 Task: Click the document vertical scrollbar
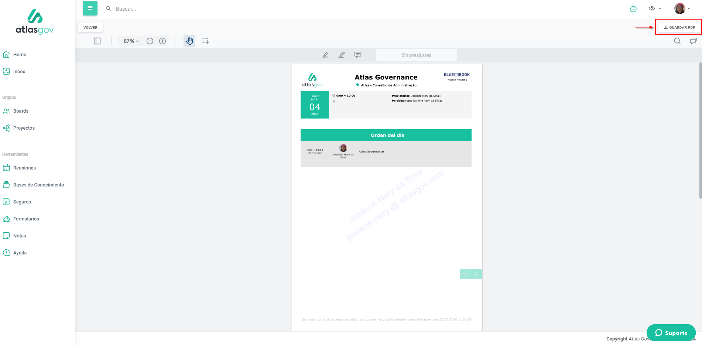(x=700, y=131)
